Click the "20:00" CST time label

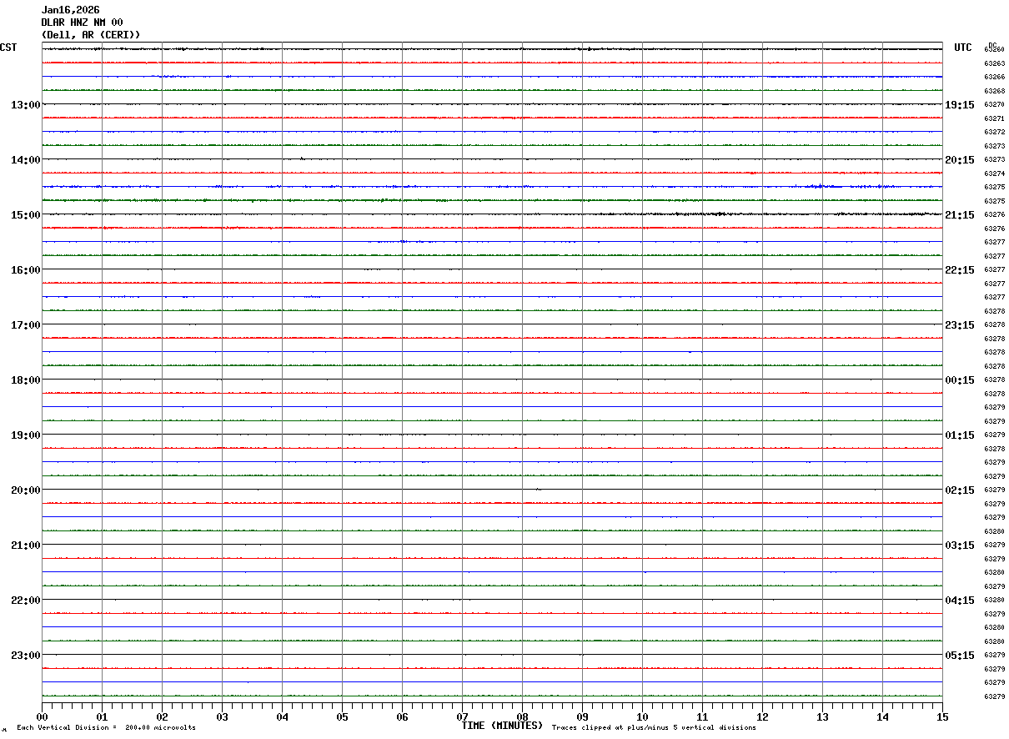pyautogui.click(x=25, y=490)
